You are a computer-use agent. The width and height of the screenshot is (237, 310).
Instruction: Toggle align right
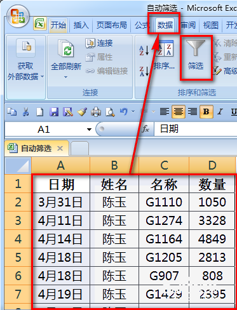point(193,111)
